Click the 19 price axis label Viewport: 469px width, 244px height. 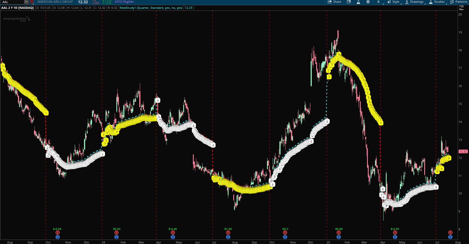[460, 32]
